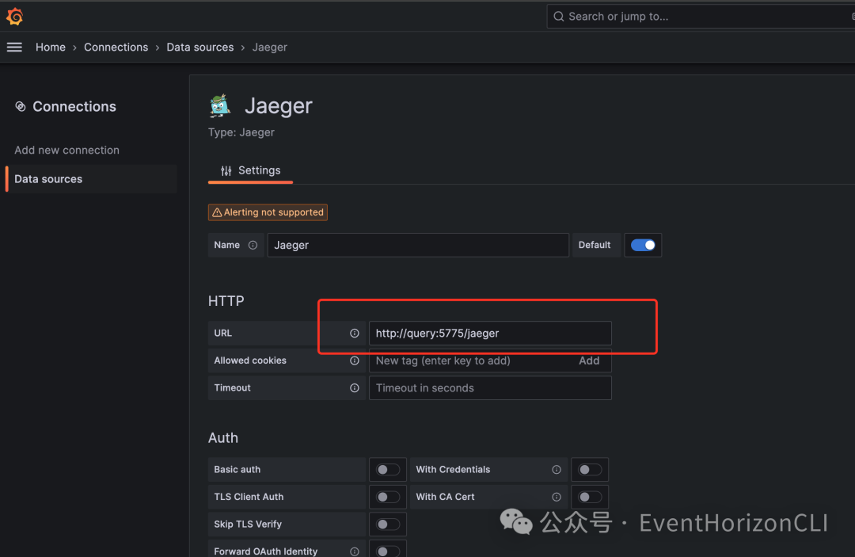
Task: Show info tooltip for With CA Cert
Action: pos(557,497)
